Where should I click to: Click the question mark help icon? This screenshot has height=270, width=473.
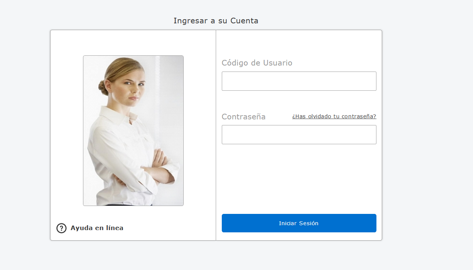[61, 228]
